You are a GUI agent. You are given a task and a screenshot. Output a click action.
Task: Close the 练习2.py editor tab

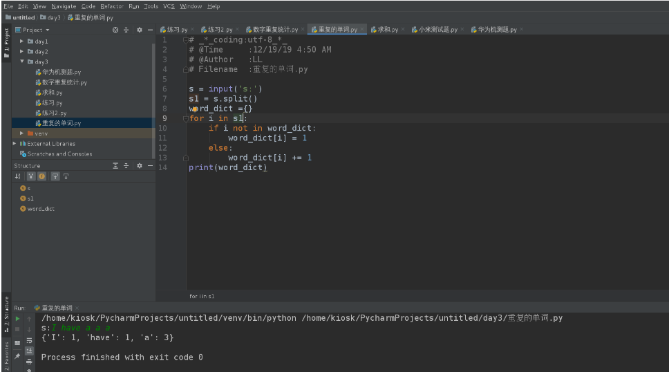tap(237, 30)
